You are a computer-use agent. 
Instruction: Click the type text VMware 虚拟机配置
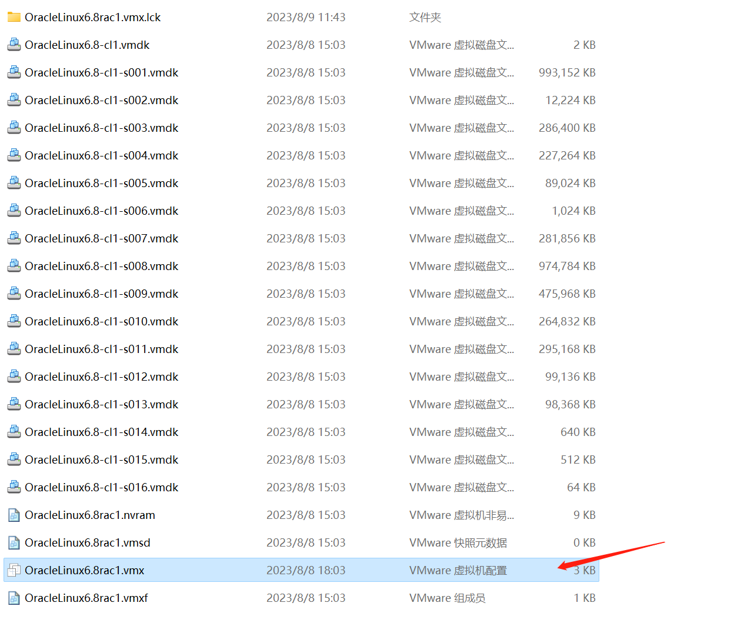point(458,570)
